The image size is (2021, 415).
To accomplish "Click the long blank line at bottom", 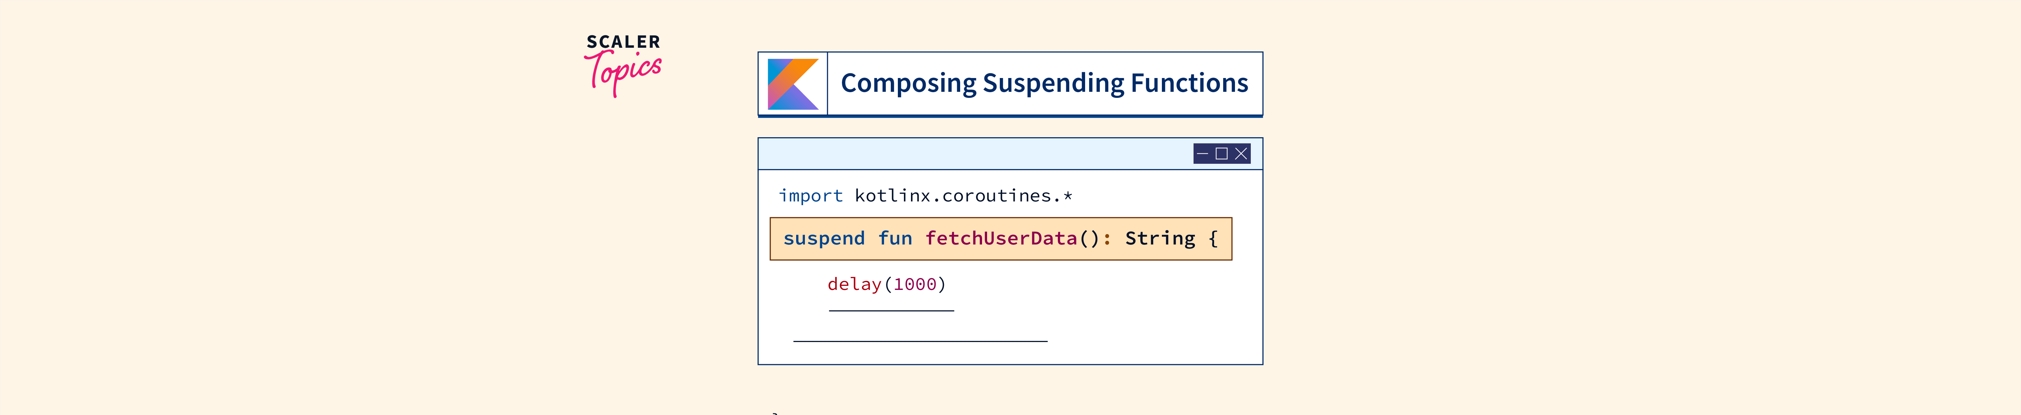I will [920, 341].
